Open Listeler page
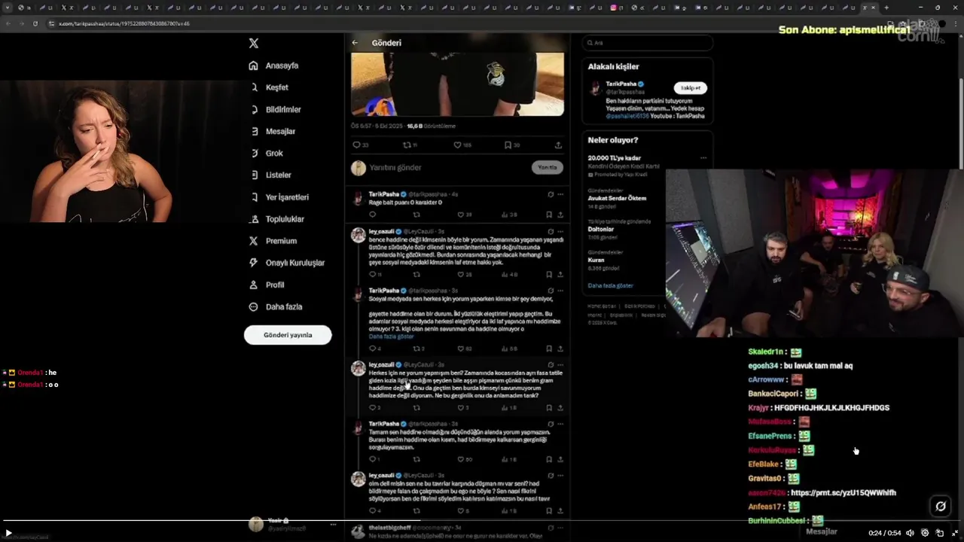This screenshot has width=964, height=542. [x=270, y=175]
